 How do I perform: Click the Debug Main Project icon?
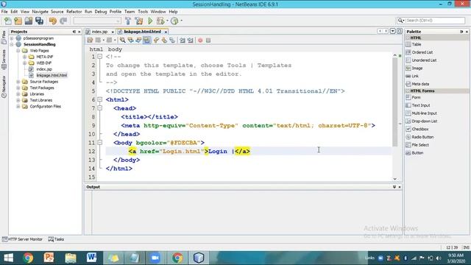click(x=160, y=21)
